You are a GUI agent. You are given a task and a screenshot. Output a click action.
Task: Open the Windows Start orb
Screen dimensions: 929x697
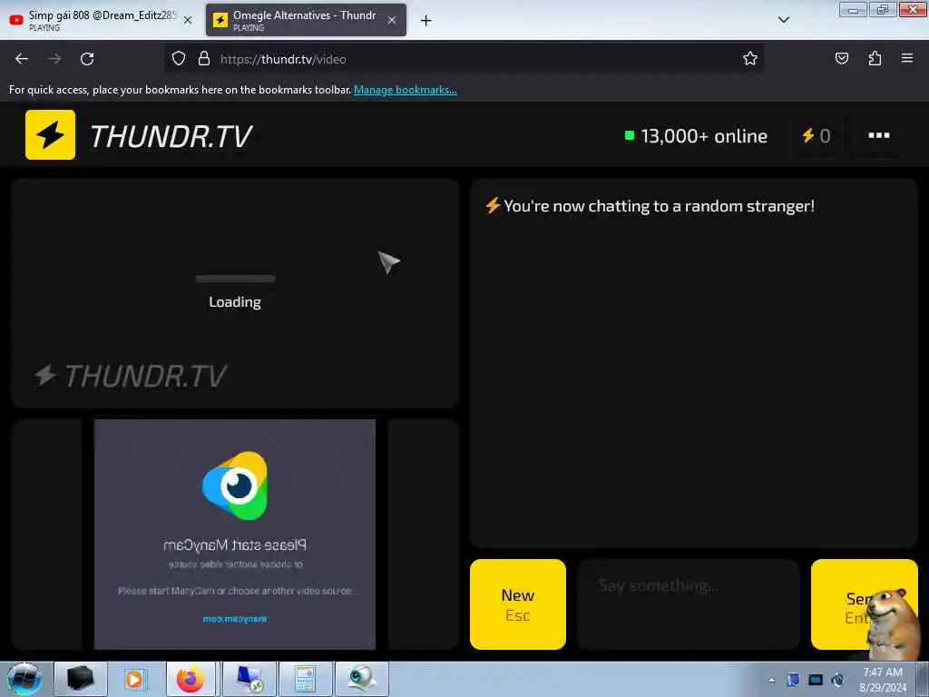tap(24, 679)
